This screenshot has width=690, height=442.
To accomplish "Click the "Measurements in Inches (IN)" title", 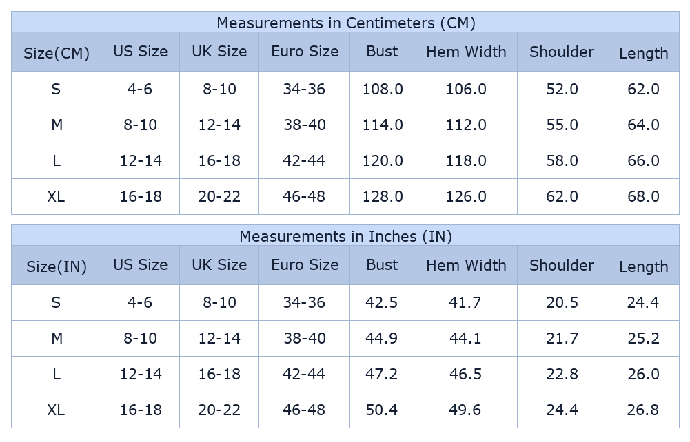I will (x=345, y=236).
